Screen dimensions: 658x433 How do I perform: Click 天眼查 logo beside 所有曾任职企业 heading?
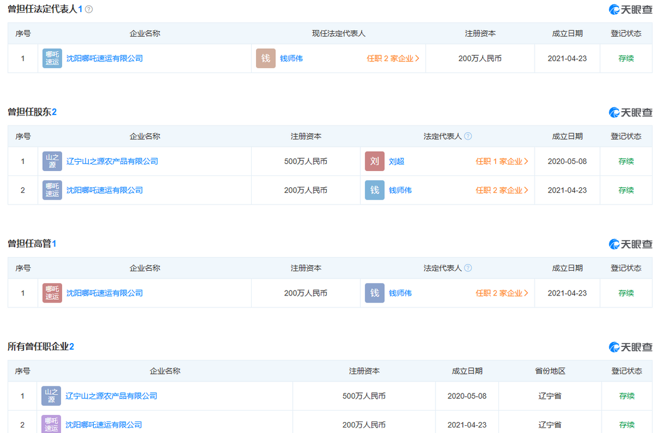pyautogui.click(x=631, y=347)
